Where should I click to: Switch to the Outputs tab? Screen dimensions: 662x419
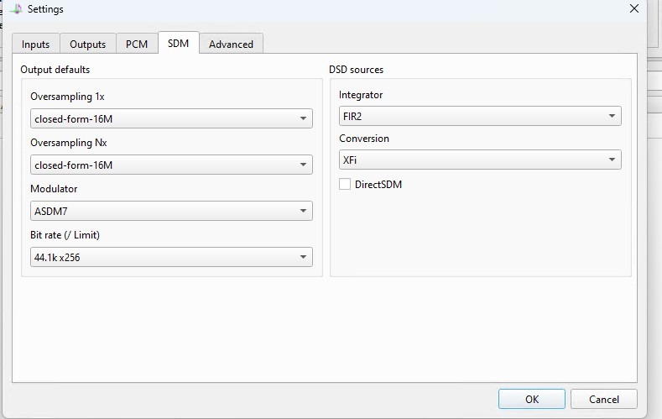(x=88, y=44)
